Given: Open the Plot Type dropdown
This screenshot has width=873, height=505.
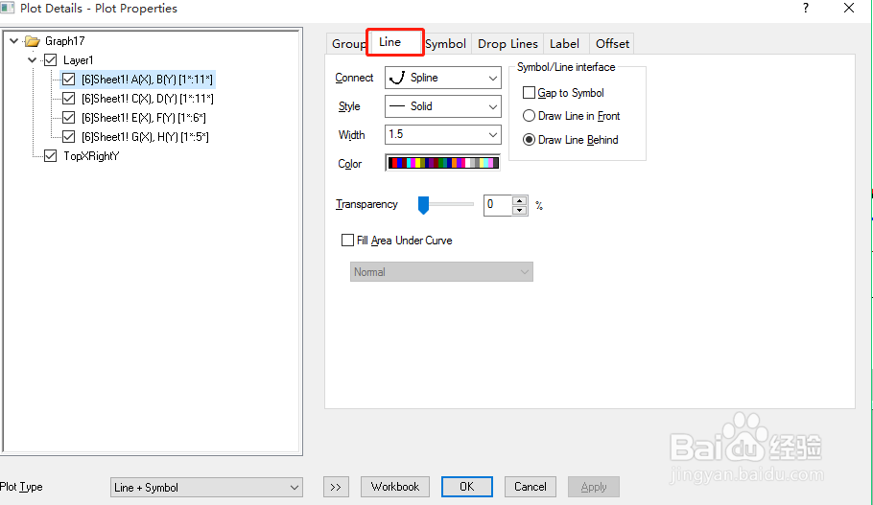Looking at the screenshot, I should click(x=206, y=487).
